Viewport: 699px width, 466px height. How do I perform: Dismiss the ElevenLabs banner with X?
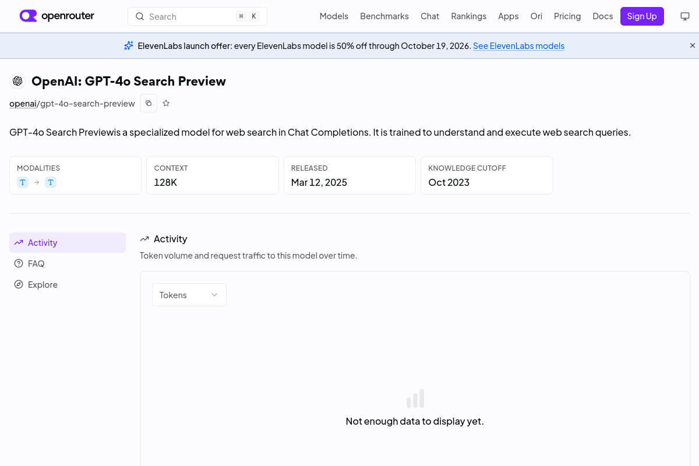(693, 45)
